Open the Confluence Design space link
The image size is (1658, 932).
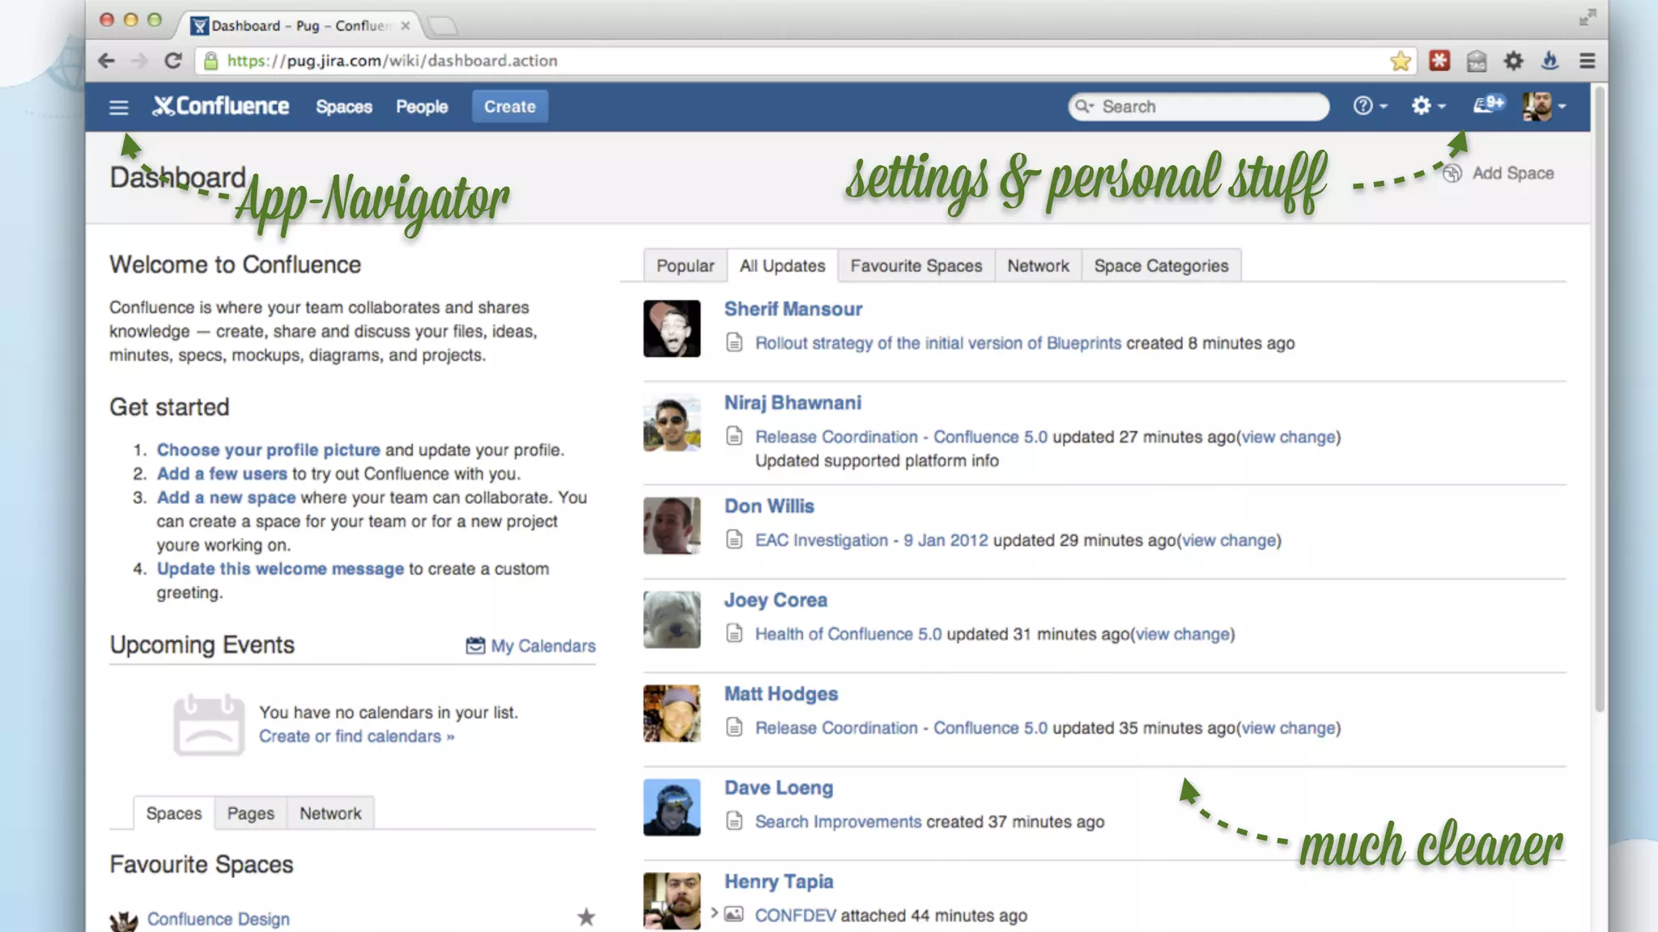[x=218, y=919]
